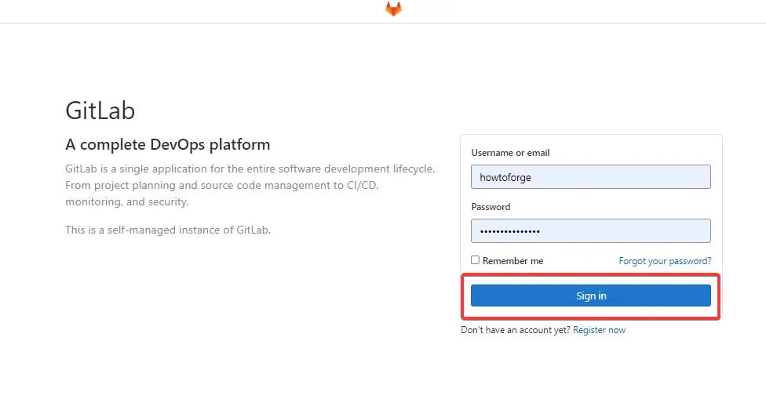Focus the Password field
Image resolution: width=766 pixels, height=406 pixels.
point(591,230)
